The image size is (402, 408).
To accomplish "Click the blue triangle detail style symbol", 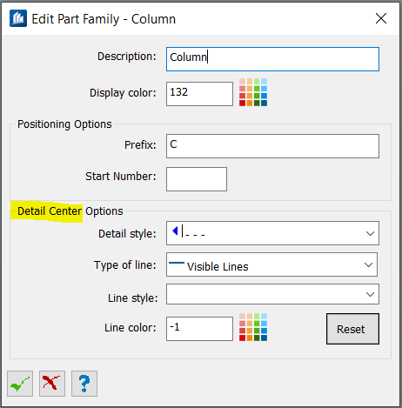I will click(175, 231).
